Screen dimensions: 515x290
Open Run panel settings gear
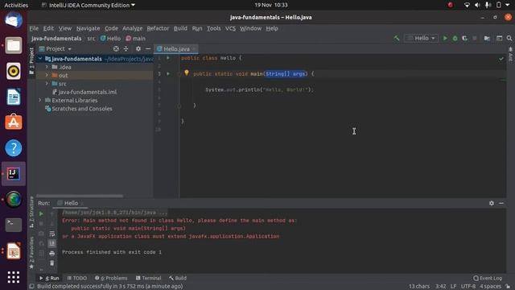click(x=492, y=203)
